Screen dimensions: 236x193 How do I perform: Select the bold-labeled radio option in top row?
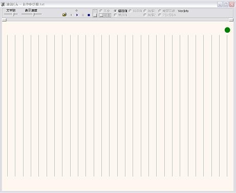point(120,11)
